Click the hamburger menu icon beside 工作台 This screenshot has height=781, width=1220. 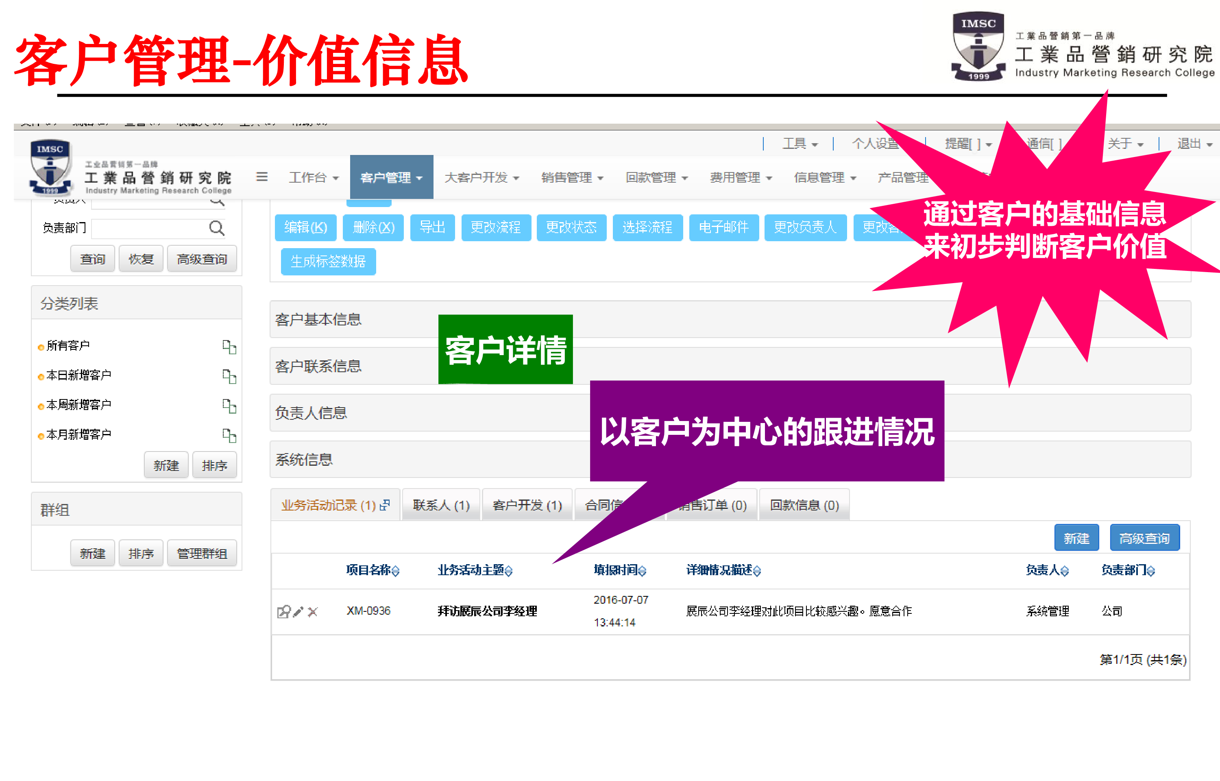pyautogui.click(x=263, y=177)
